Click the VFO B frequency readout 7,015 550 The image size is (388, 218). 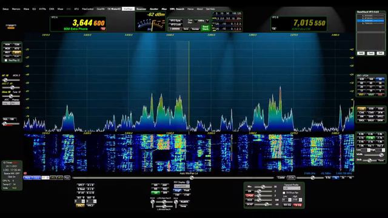[x=309, y=23]
